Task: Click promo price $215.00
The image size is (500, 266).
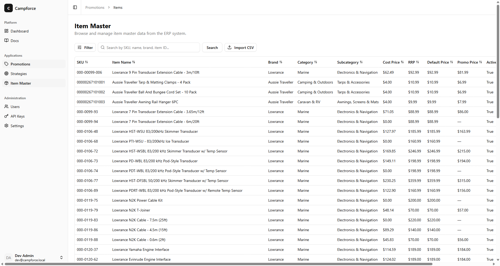Action: [x=464, y=151]
